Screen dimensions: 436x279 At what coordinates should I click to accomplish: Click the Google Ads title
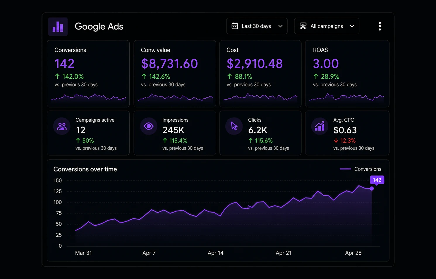coord(99,26)
